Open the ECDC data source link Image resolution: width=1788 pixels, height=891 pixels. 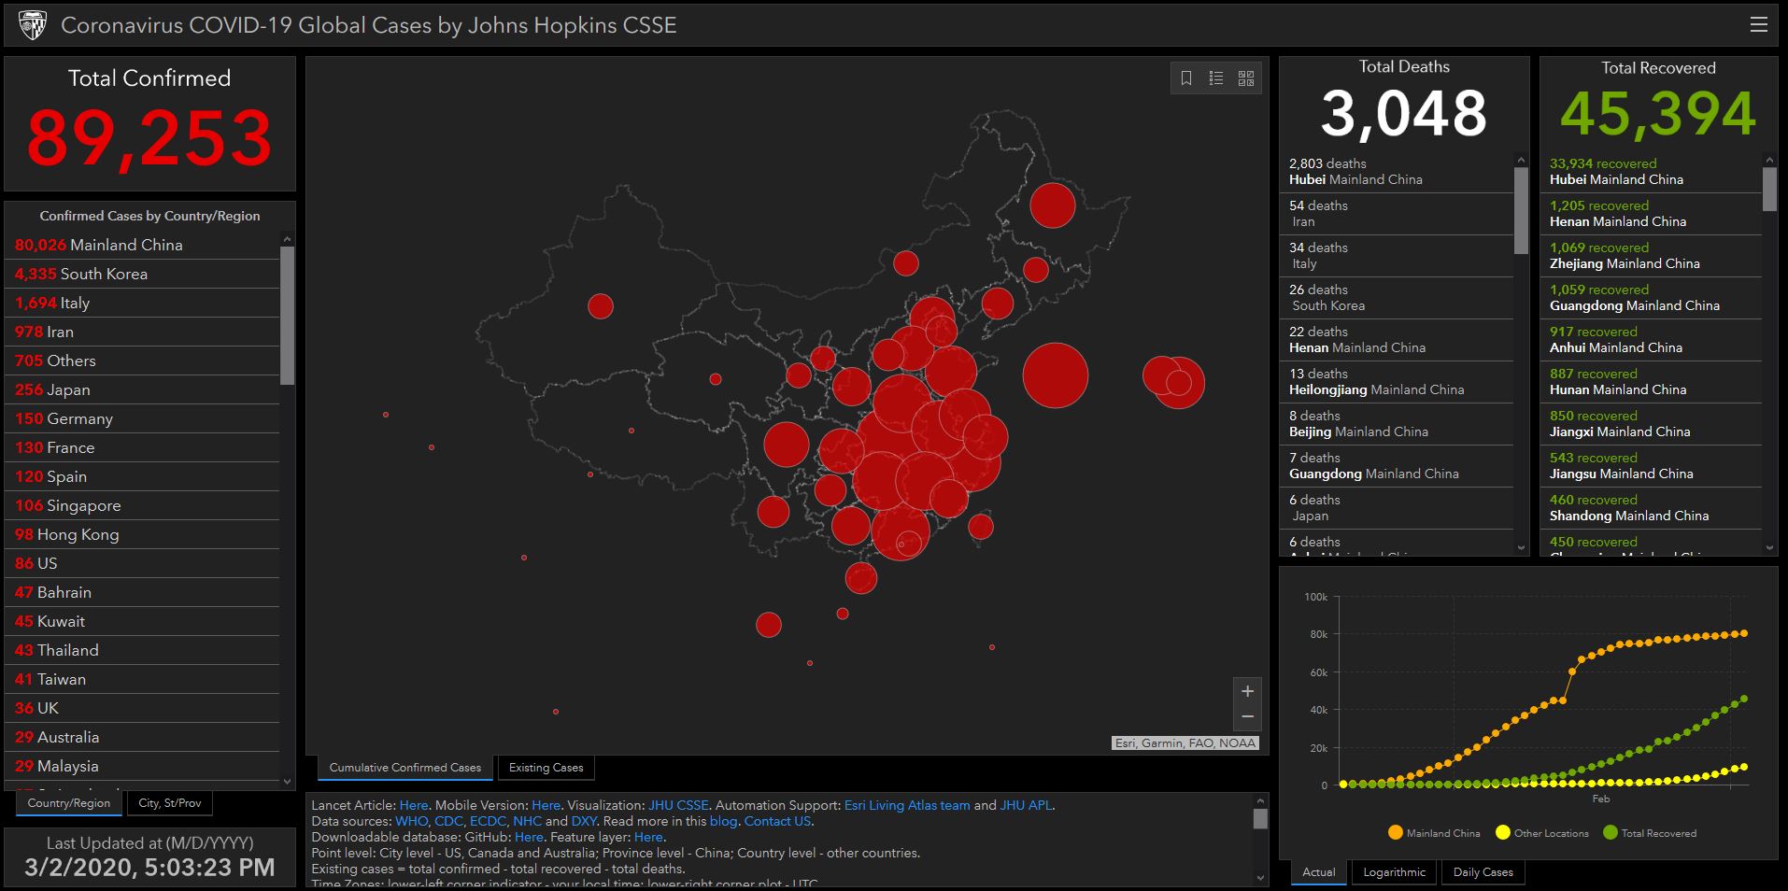(488, 821)
